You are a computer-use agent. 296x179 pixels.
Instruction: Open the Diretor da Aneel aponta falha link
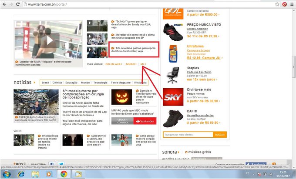click(83, 104)
